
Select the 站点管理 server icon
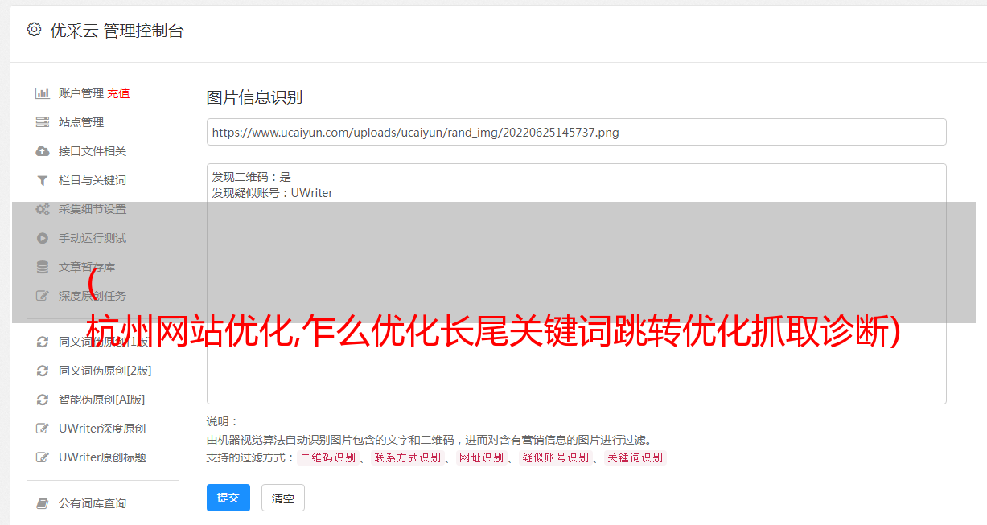[x=43, y=122]
